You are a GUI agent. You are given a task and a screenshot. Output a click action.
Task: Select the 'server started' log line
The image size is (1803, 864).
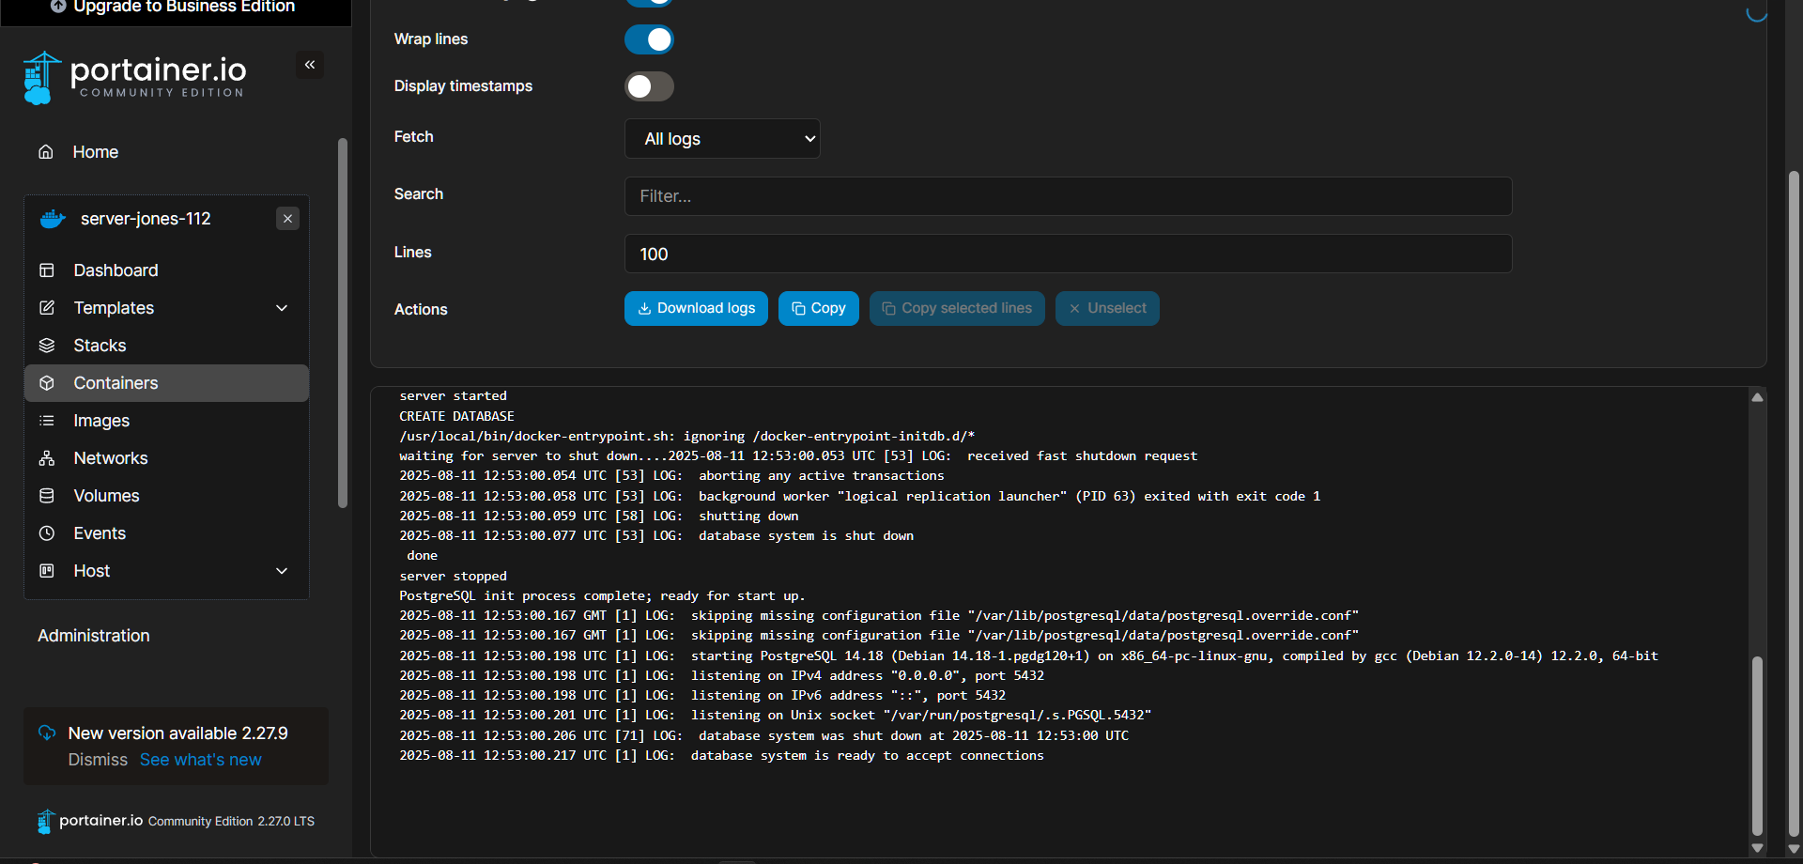[453, 396]
